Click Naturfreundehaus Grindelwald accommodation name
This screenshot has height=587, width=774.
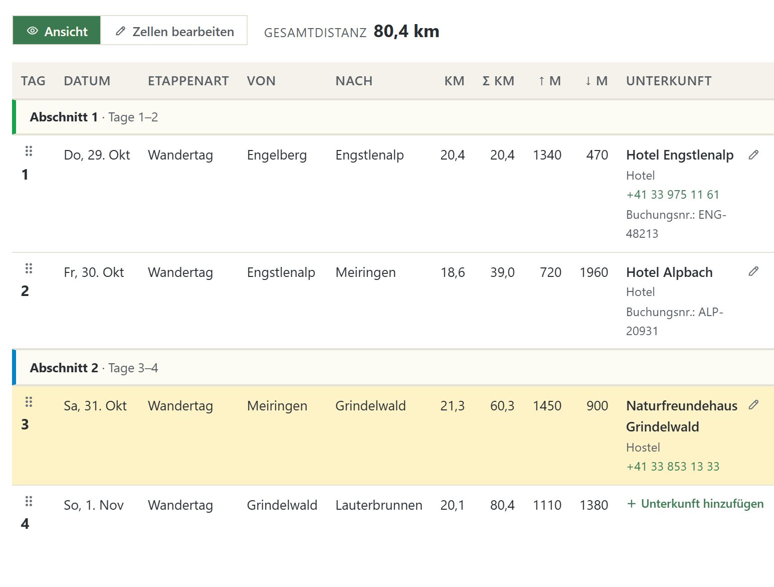click(x=682, y=416)
